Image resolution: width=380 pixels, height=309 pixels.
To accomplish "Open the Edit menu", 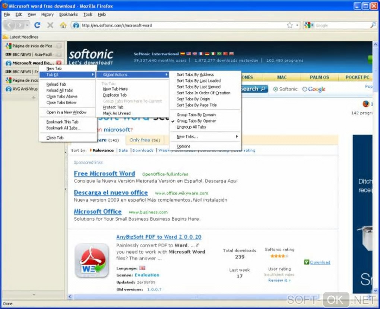I will click(x=19, y=15).
